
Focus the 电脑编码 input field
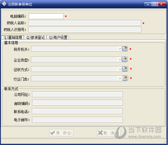46,16
